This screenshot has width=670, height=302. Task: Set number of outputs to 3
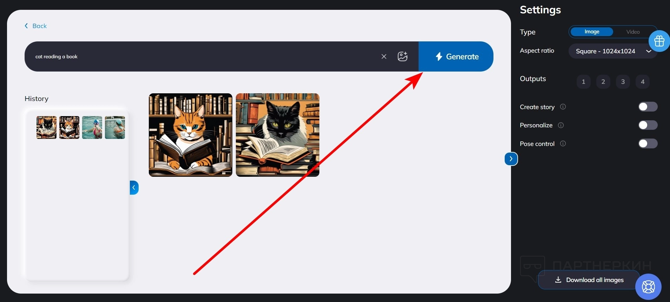pyautogui.click(x=623, y=82)
